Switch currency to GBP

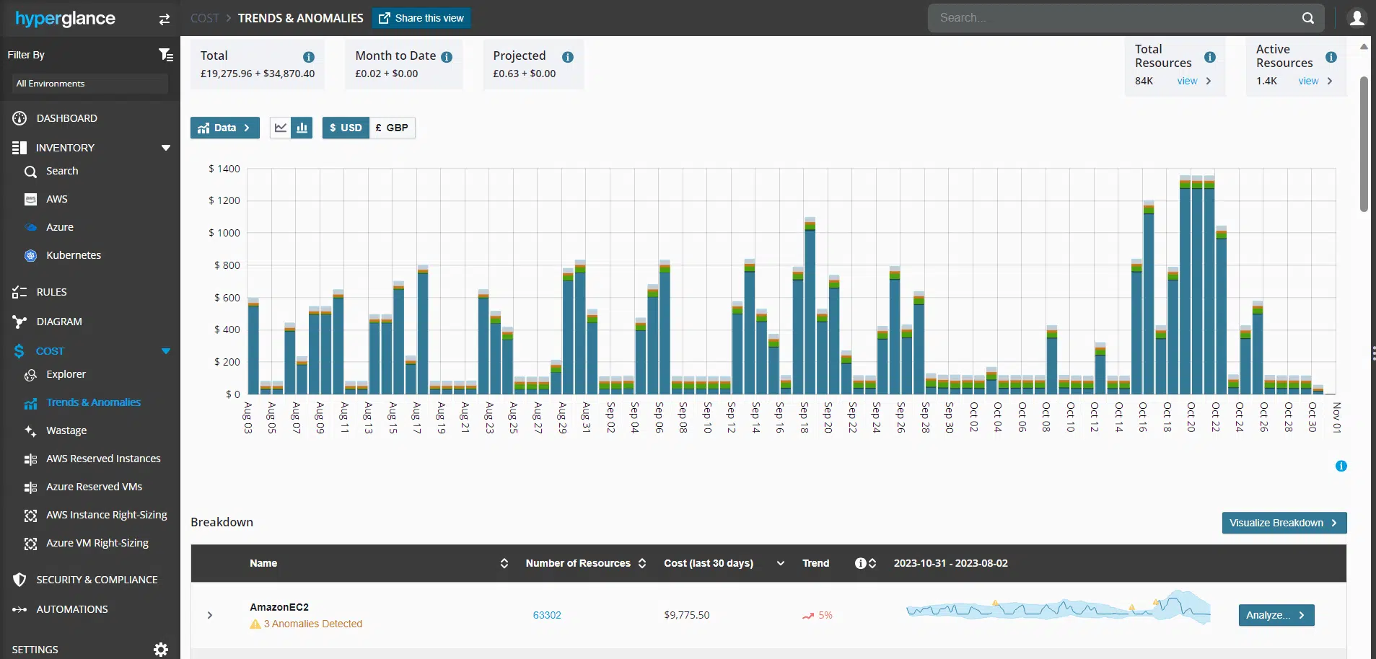[392, 128]
